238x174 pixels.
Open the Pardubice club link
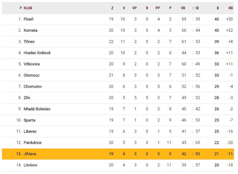click(32, 143)
